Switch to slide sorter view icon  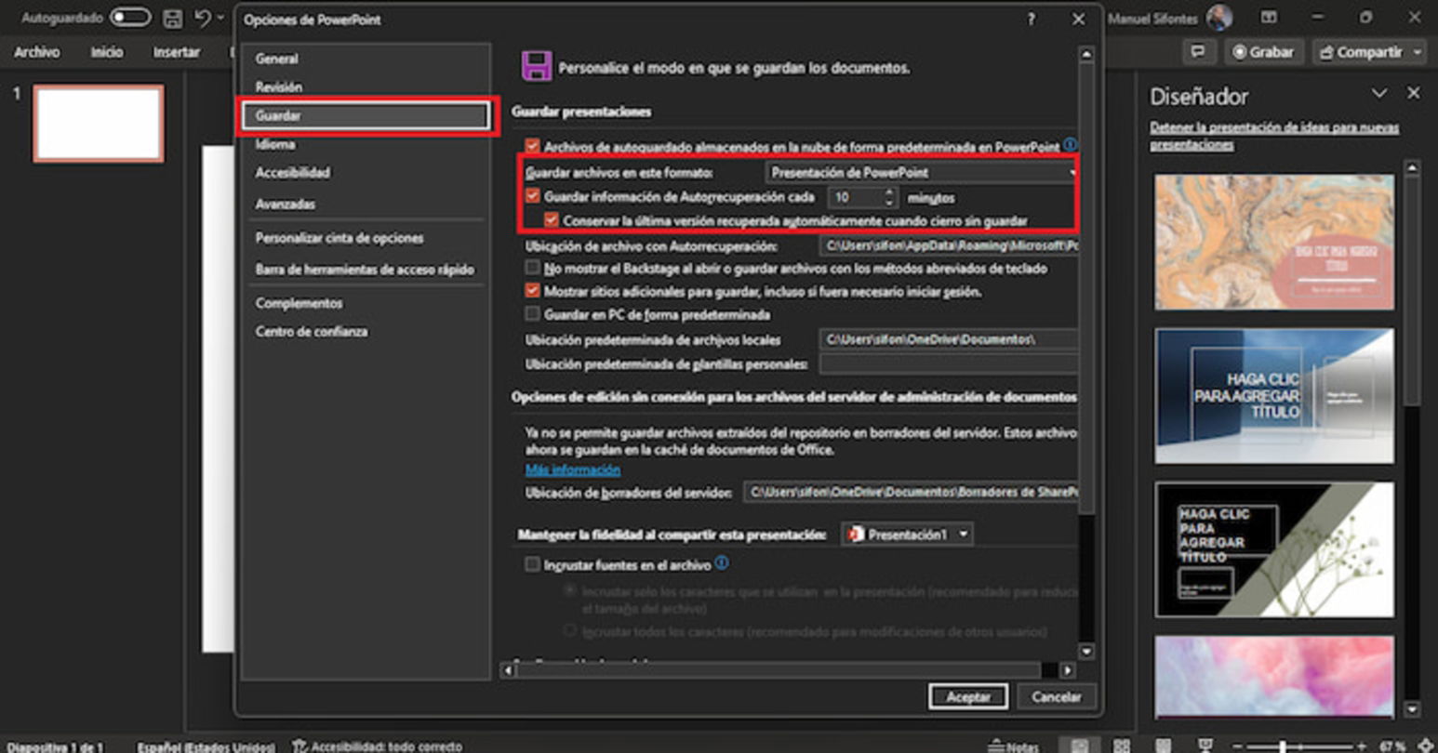(1122, 746)
